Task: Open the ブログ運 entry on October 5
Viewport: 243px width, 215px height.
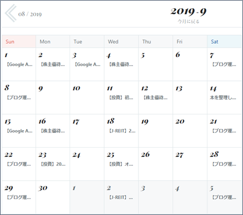Action: [x=224, y=197]
